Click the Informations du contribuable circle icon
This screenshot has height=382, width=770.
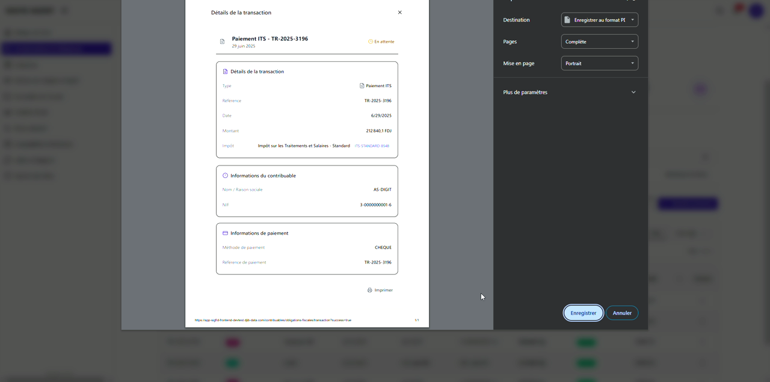coord(226,176)
